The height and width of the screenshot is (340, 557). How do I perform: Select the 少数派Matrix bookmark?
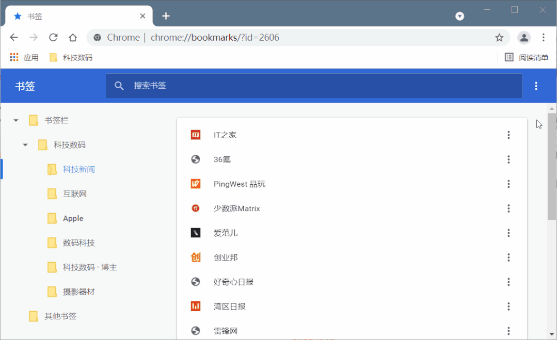pos(352,208)
